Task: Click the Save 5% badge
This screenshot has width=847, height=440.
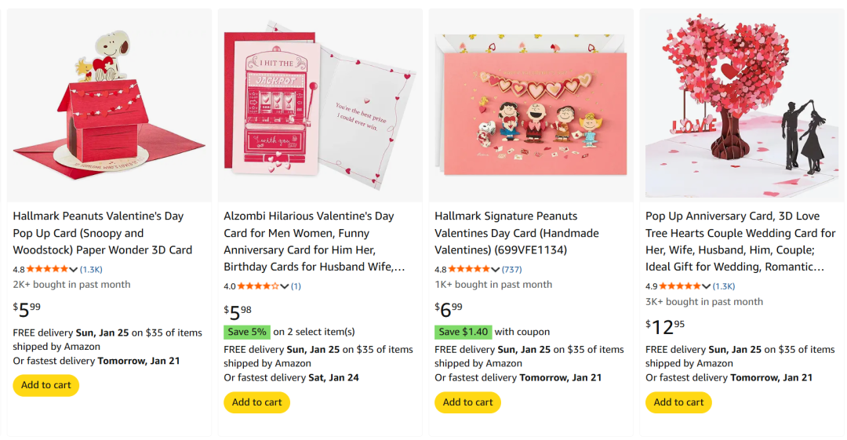Action: (247, 332)
